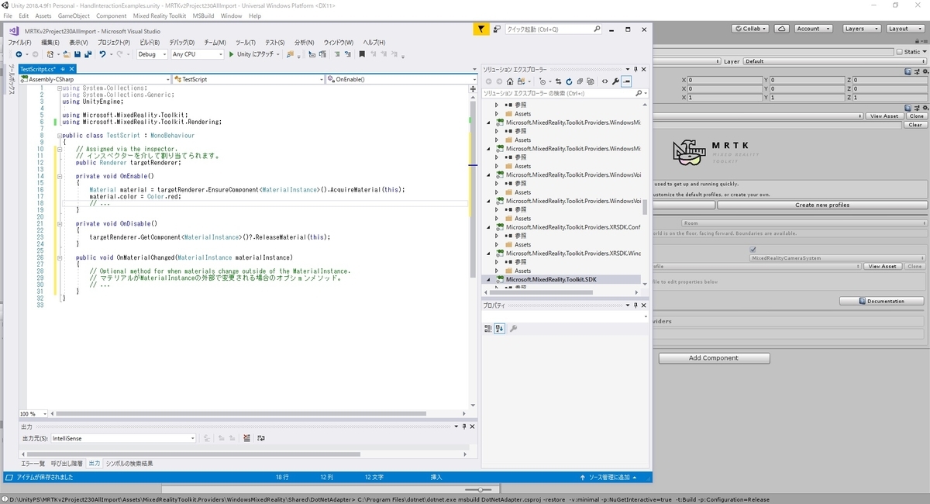This screenshot has height=504, width=930.
Task: Toggle the checkbox above MixedRealityCameraSystem
Action: (753, 250)
